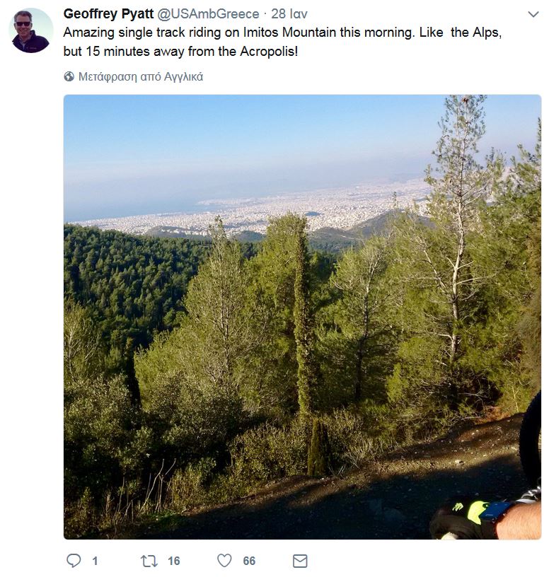Image resolution: width=549 pixels, height=577 pixels.
Task: Open the Imitos Mountain photo
Action: [302, 317]
